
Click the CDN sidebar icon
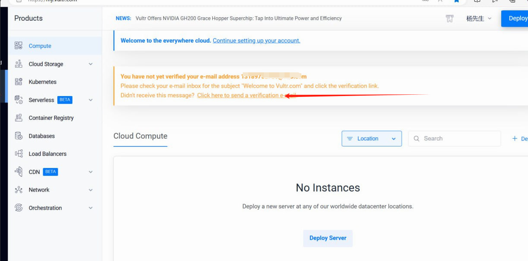[19, 172]
